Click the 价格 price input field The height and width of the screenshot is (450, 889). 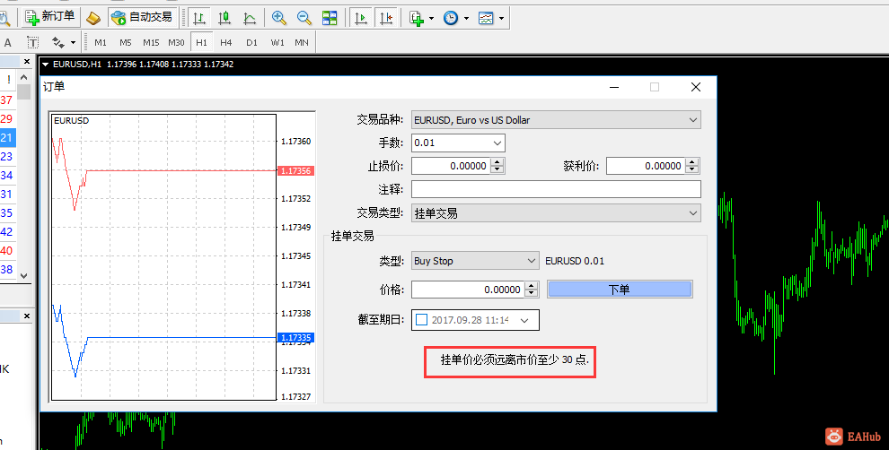467,290
